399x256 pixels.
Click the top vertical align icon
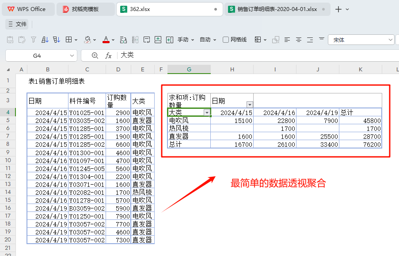point(321,39)
